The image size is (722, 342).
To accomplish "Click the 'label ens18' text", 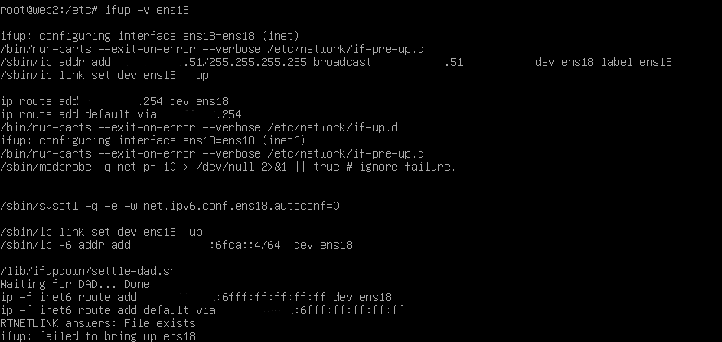I will 636,62.
